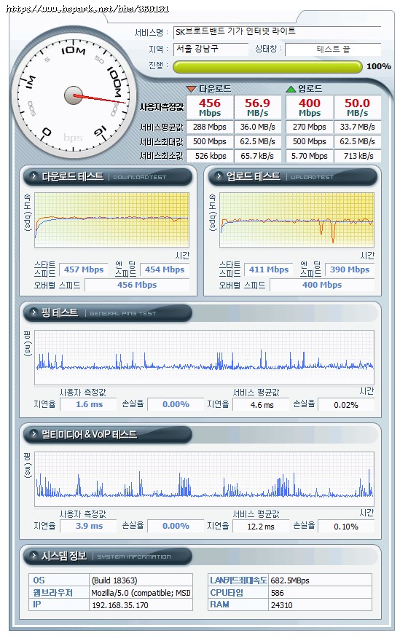Select the 400 Mbps upload result
Screen dimensions: 400x638
(309, 107)
